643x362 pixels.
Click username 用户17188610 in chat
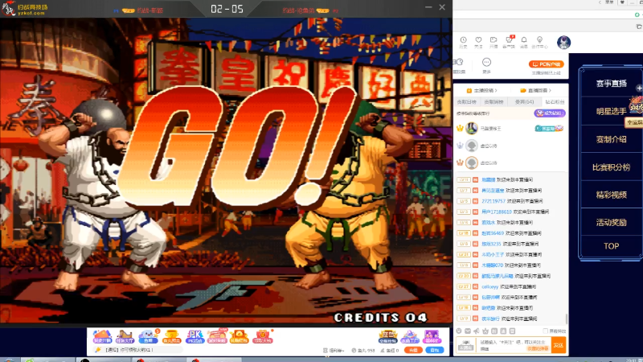click(x=497, y=212)
